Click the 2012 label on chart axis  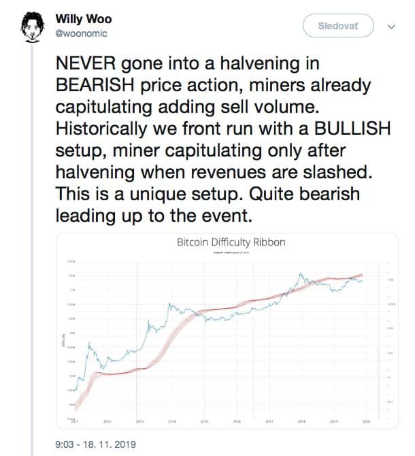[x=107, y=422]
